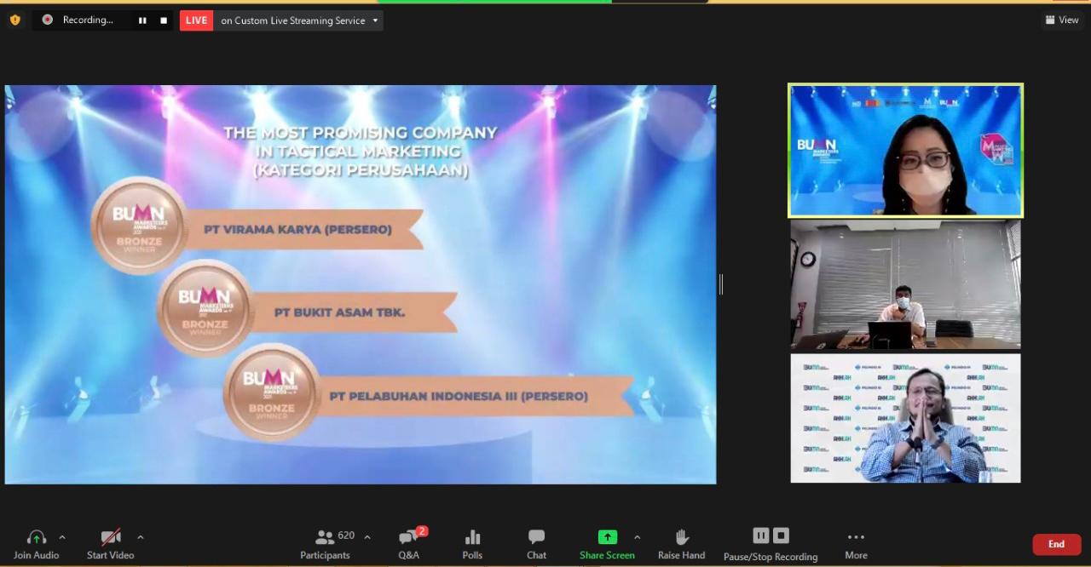Screen dimensions: 1091x567
Task: Click the divider handle beside shared screen
Action: pos(721,284)
